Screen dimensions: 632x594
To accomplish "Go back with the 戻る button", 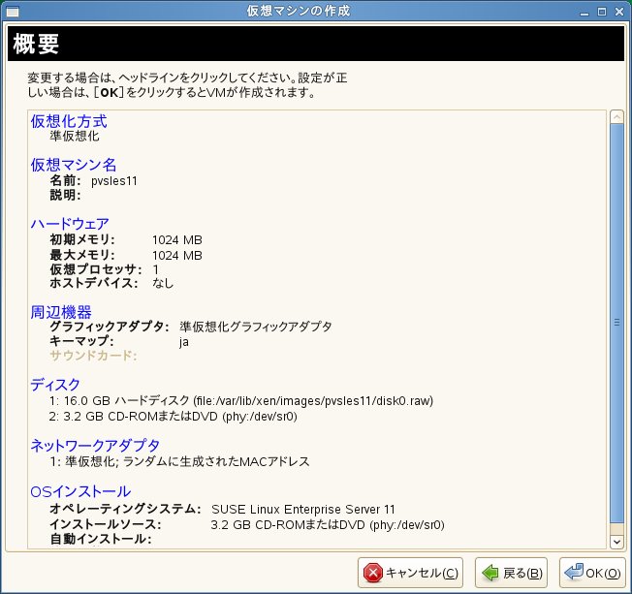I will point(513,573).
